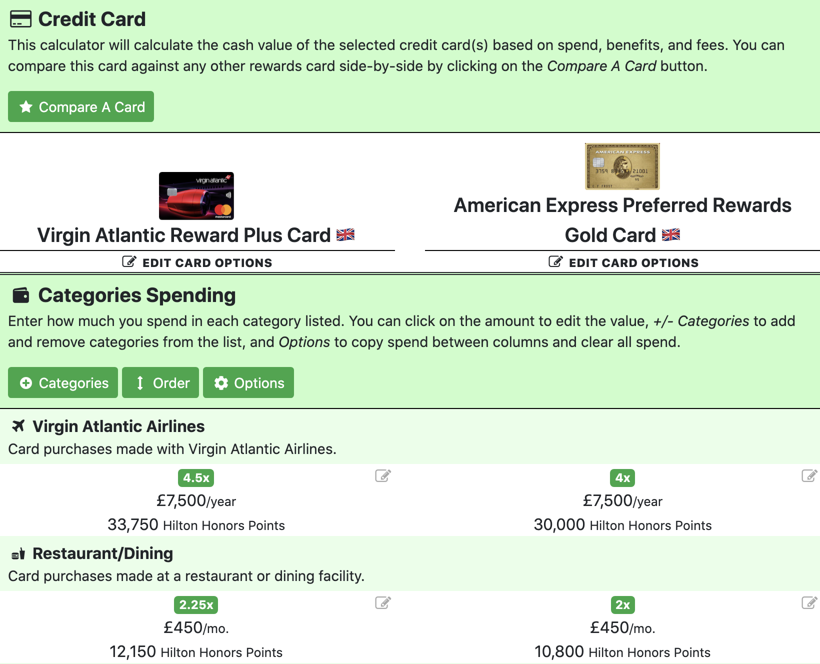Open Edit Card Options for Virgin Atlantic card
The height and width of the screenshot is (664, 820).
coord(197,262)
